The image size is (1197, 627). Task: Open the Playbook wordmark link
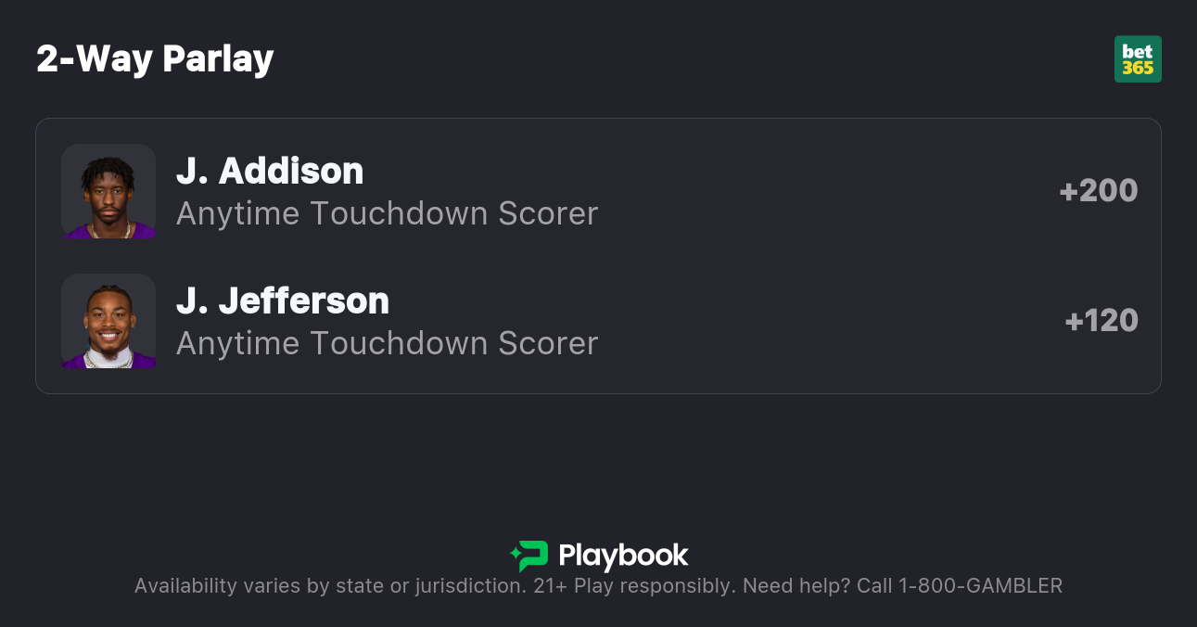pyautogui.click(x=623, y=556)
